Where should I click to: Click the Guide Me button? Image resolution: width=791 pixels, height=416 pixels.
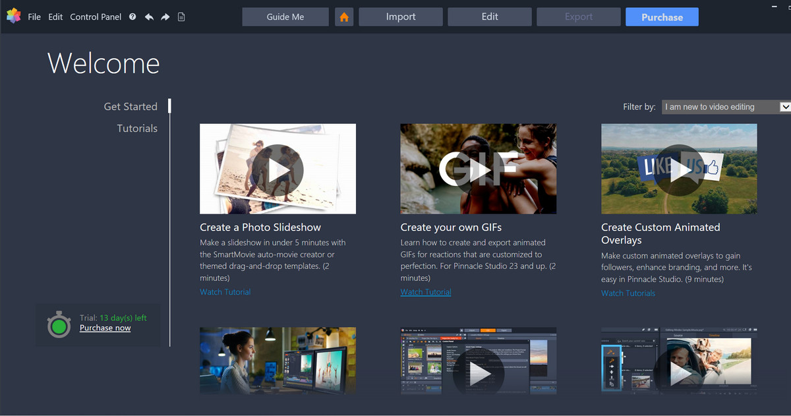[x=285, y=17]
